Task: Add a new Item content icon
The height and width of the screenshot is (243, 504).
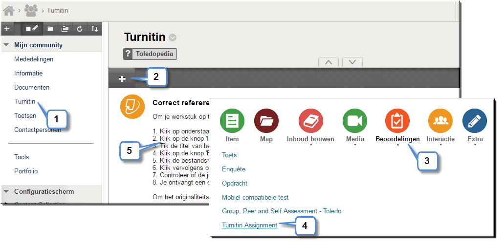Action: (x=232, y=121)
